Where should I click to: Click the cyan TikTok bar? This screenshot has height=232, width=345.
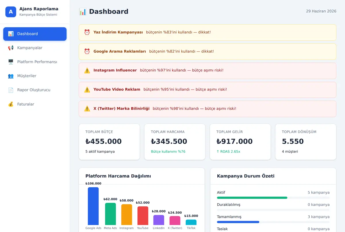191,222
